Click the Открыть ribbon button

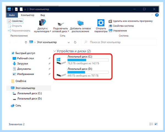pyautogui.click(x=15, y=26)
